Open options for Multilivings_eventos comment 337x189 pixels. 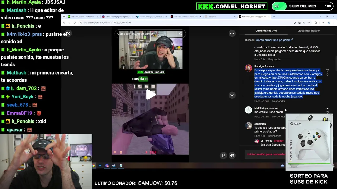click(327, 108)
